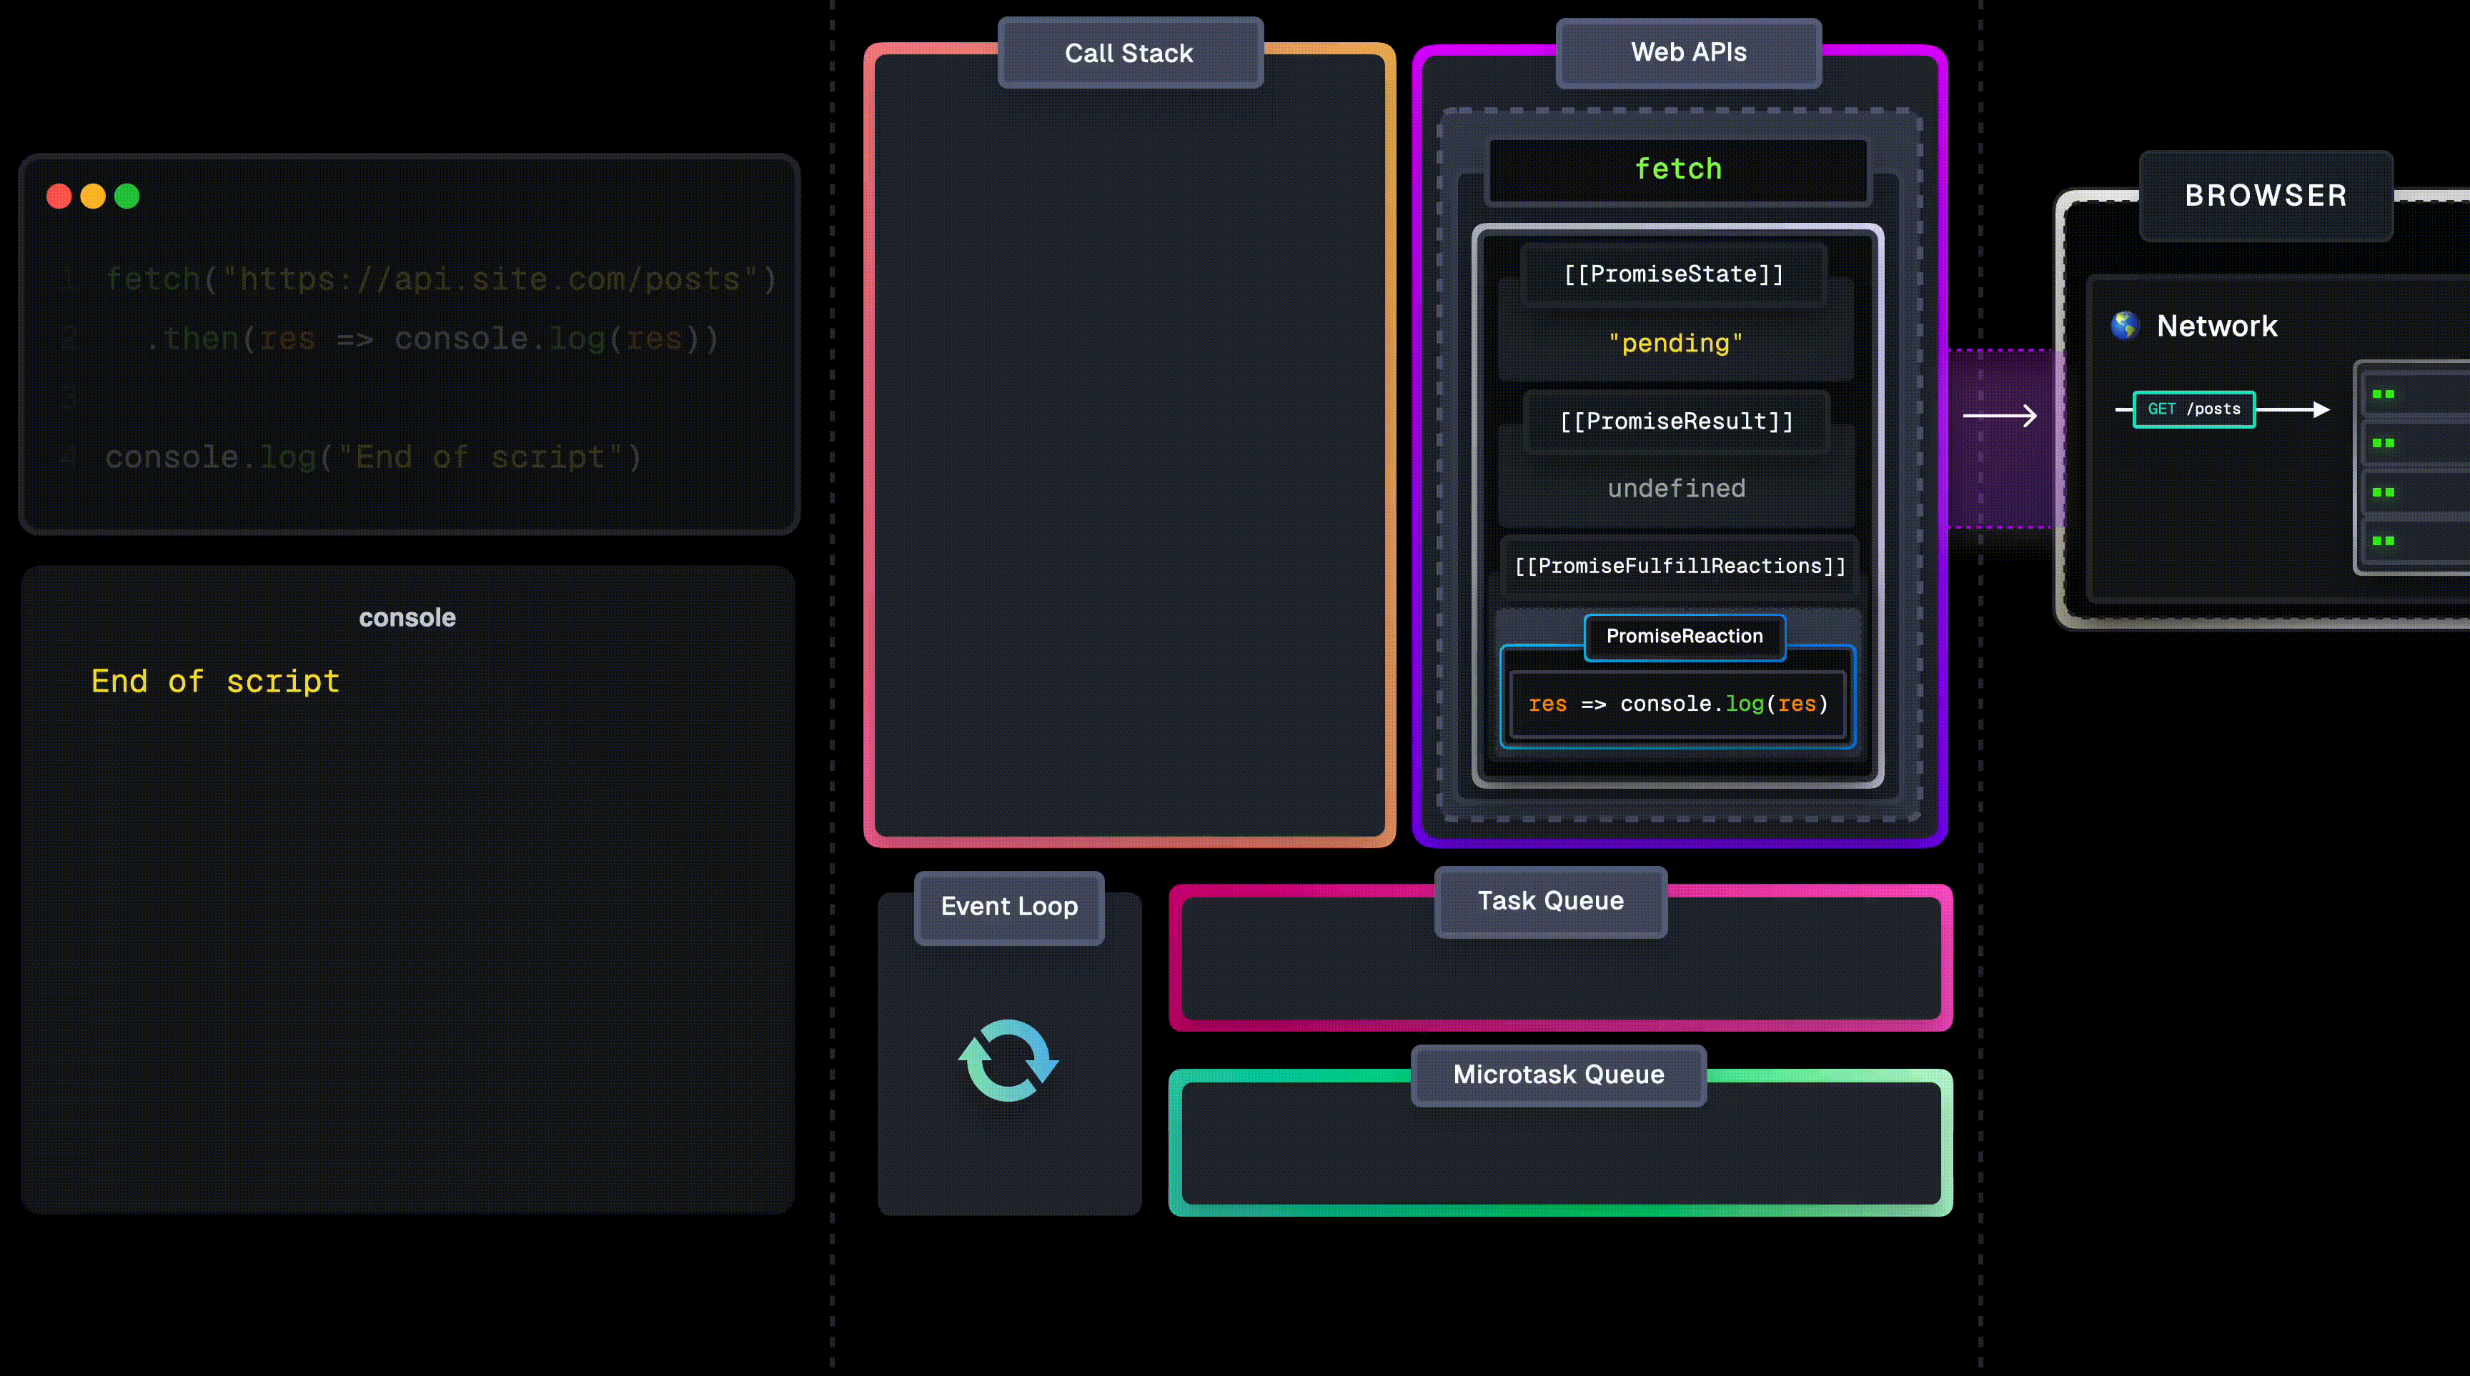The height and width of the screenshot is (1376, 2470).
Task: Click the End of script console output
Action: click(216, 682)
